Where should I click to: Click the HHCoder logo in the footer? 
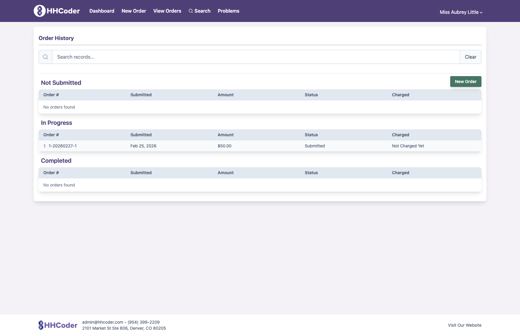(57, 325)
